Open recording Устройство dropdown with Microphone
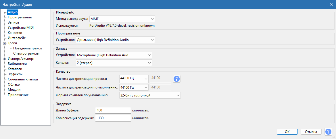 click(114, 55)
